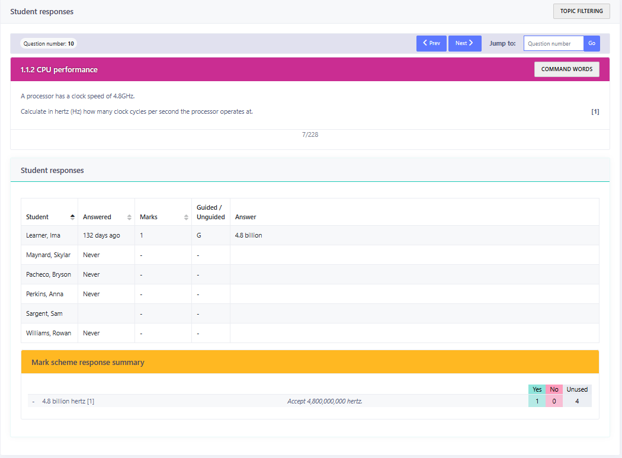
Task: Open Topic Filtering
Action: pyautogui.click(x=581, y=11)
